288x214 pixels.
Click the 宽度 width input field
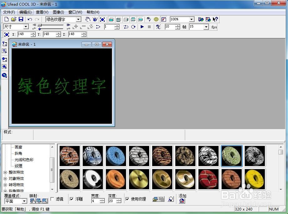coord(96,201)
